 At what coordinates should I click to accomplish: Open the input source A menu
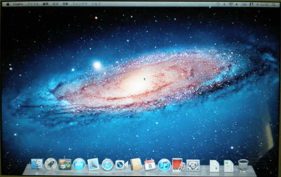251,4
